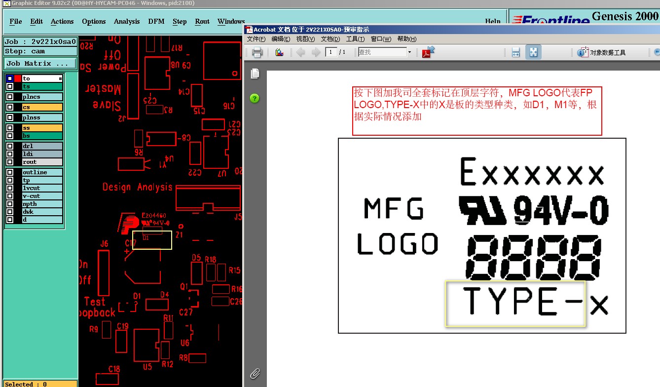Open the 帮助(H) menu in Acrobat
Viewport: 660px width, 387px height.
pyautogui.click(x=406, y=39)
